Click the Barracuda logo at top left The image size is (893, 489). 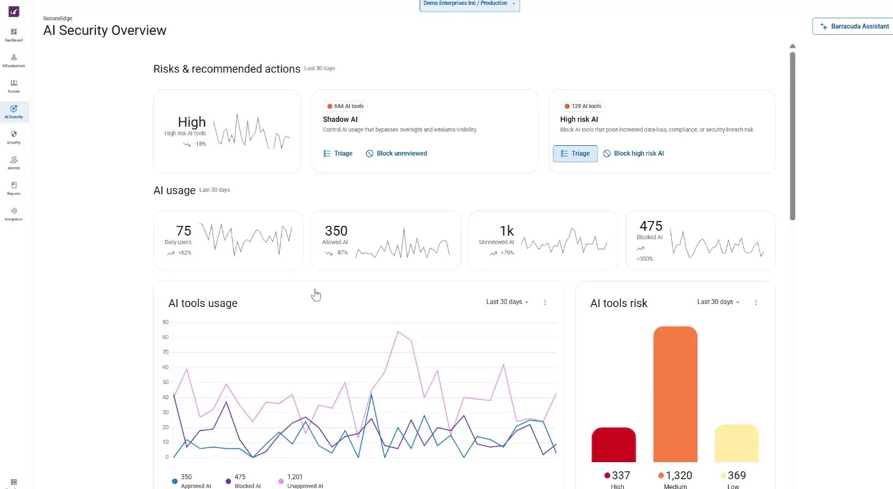[x=14, y=12]
